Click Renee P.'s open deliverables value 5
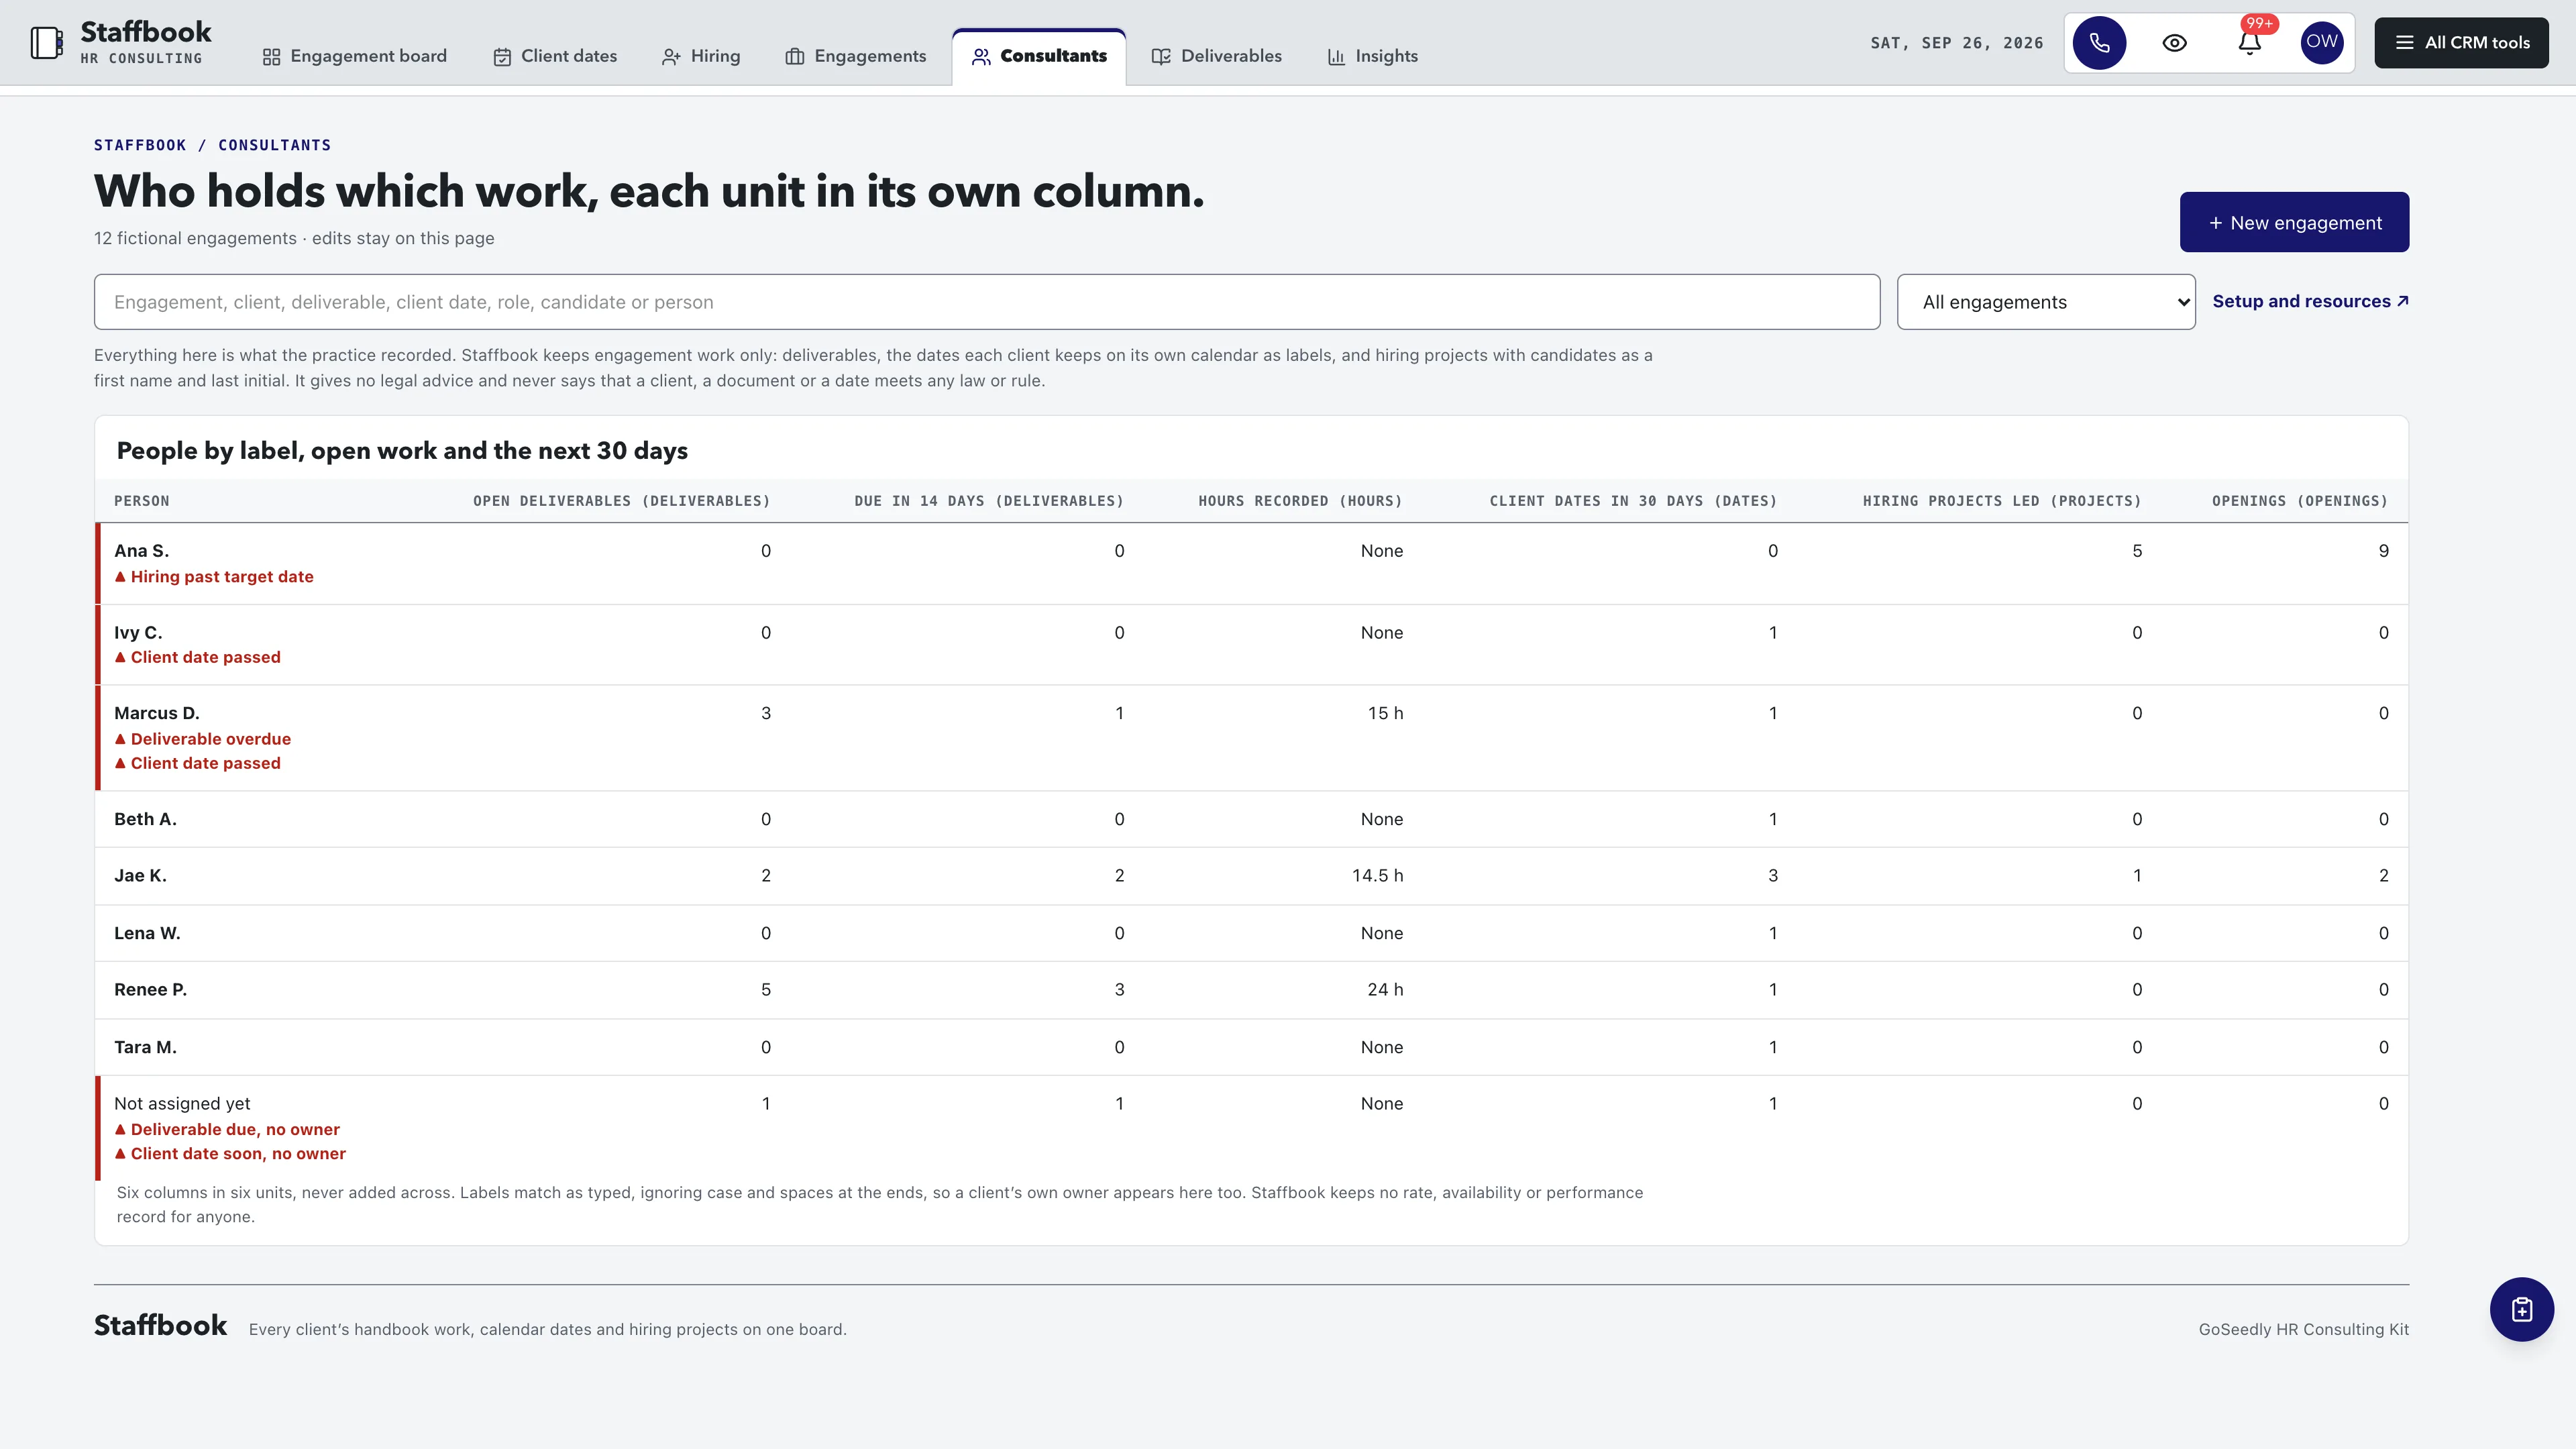 point(766,989)
